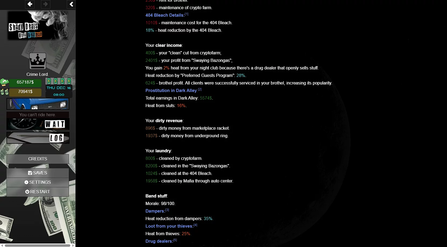Open the CREDITS menu item
The image size is (447, 247).
[x=38, y=159]
